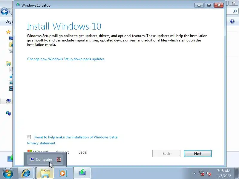This screenshot has height=179, width=239.
Task: Click Explorer's Back arrow button
Action: [4, 11]
